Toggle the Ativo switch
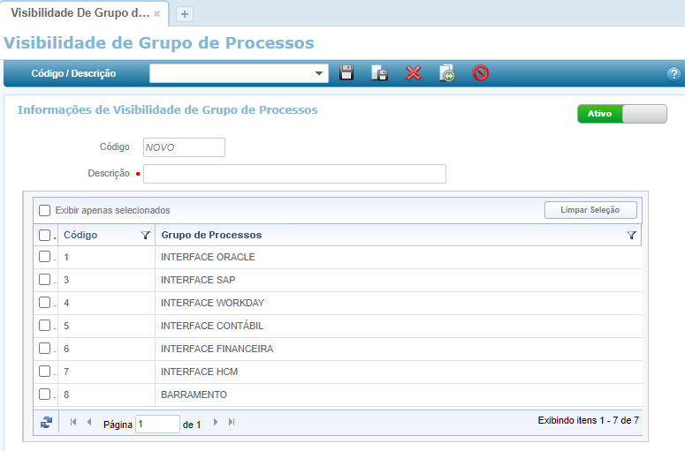This screenshot has height=451, width=685. click(x=621, y=114)
